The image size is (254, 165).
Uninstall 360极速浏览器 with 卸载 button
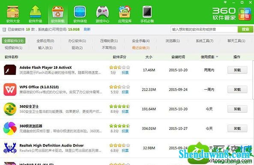[x=237, y=129]
